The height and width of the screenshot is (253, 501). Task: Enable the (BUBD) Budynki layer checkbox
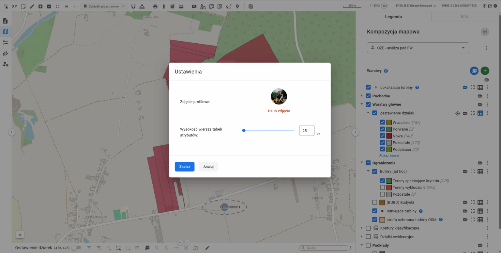[x=375, y=202]
